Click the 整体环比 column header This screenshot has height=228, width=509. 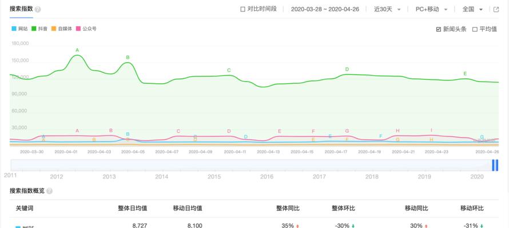tap(344, 209)
